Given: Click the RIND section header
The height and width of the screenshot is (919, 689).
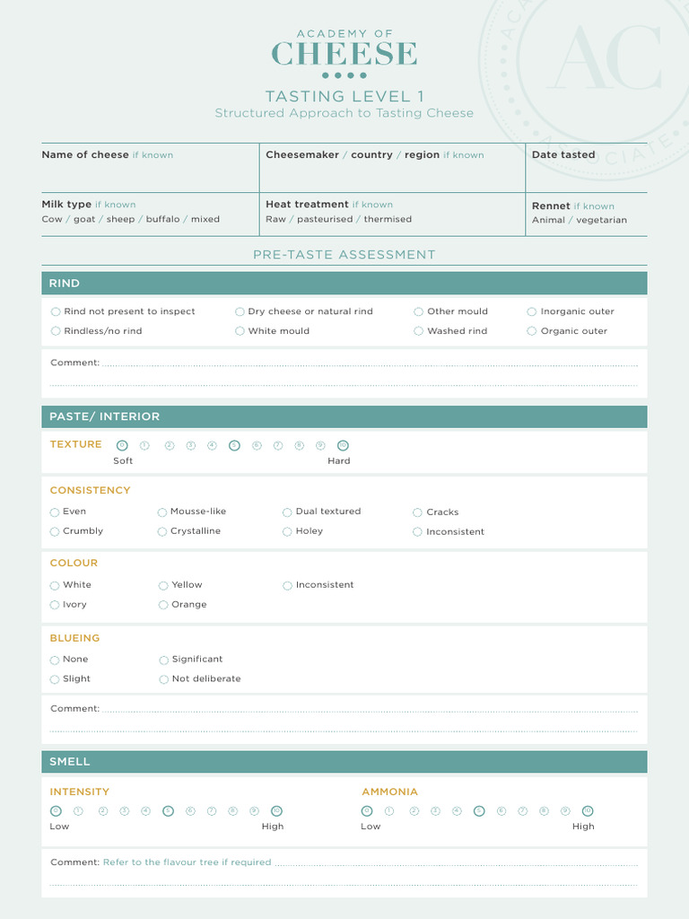Looking at the screenshot, I should (344, 283).
